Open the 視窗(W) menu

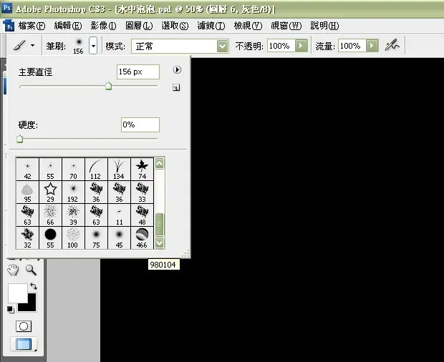(x=286, y=26)
